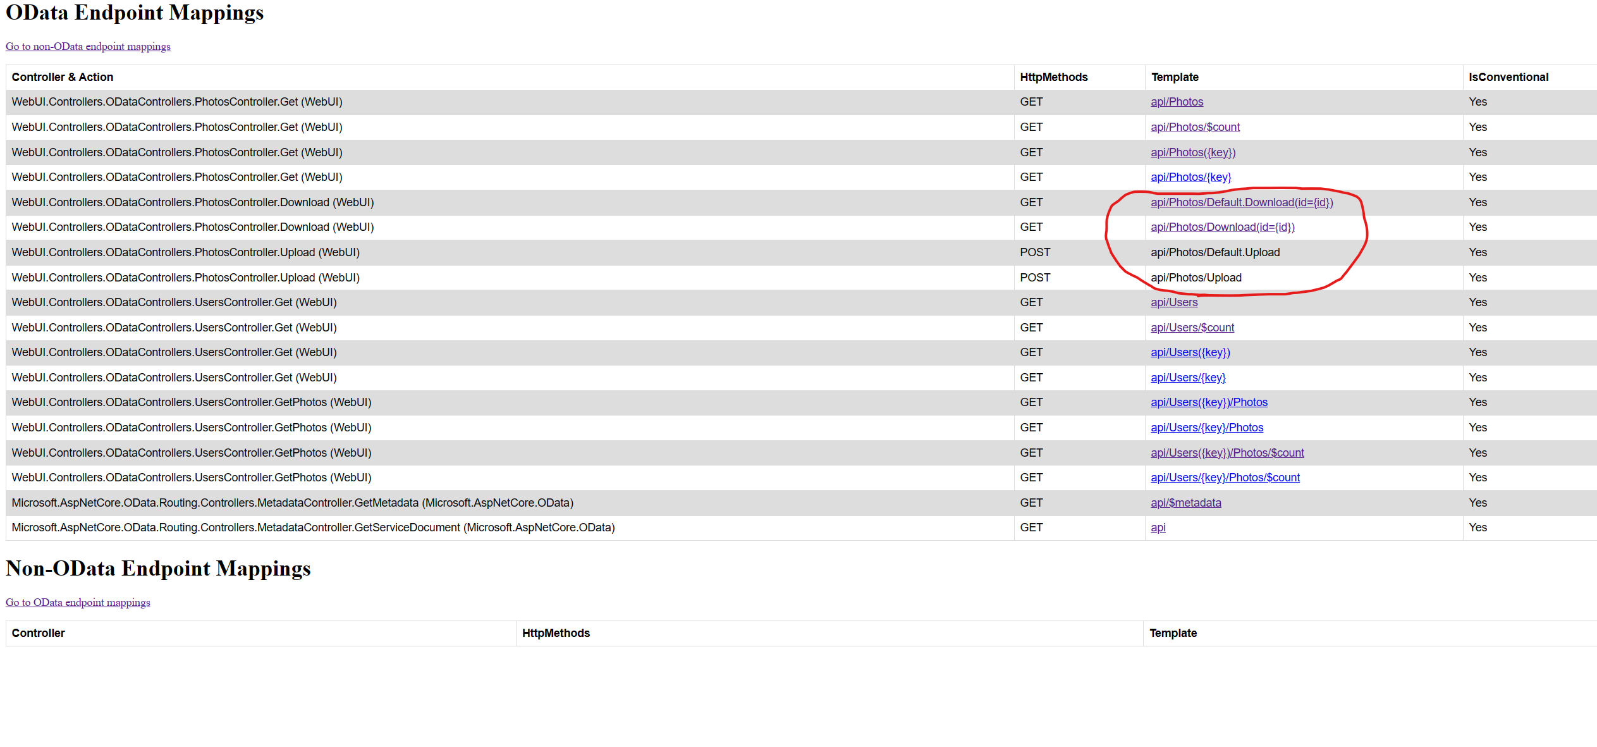Open the api/Photos endpoint link
Viewport: 1597px width, 747px height.
click(1177, 101)
